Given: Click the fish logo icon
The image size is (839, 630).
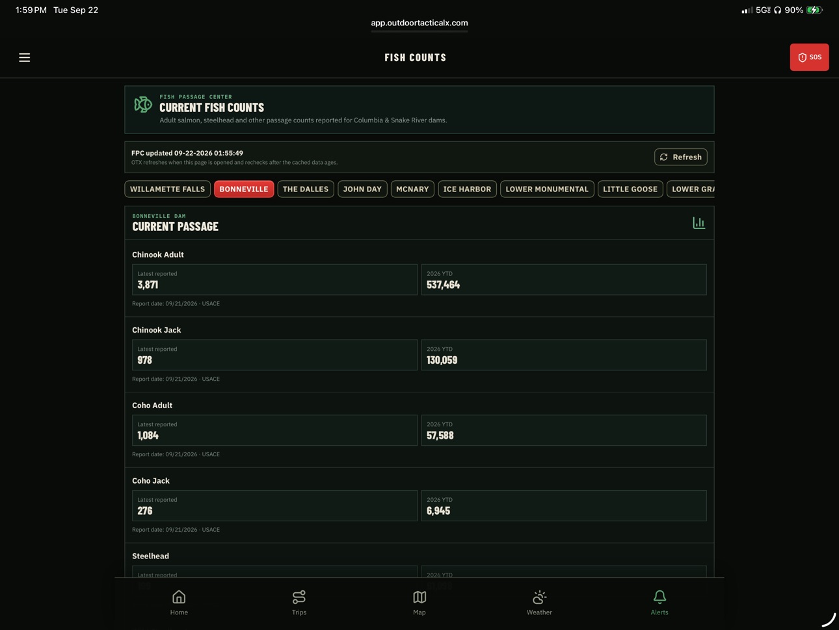Looking at the screenshot, I should (143, 104).
